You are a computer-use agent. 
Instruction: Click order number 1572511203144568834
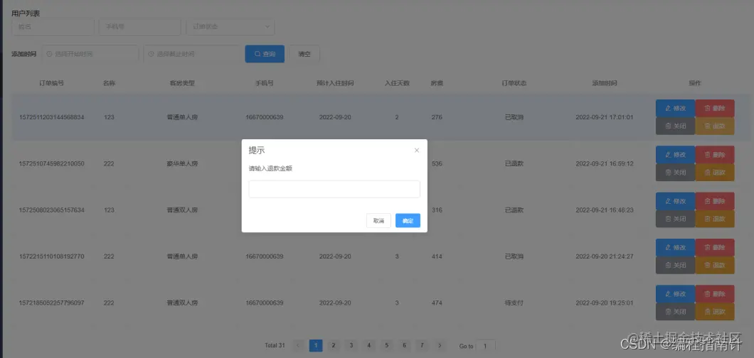51,117
